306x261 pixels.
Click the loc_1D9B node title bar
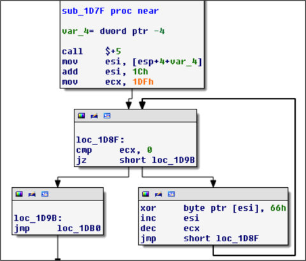[x=57, y=194]
